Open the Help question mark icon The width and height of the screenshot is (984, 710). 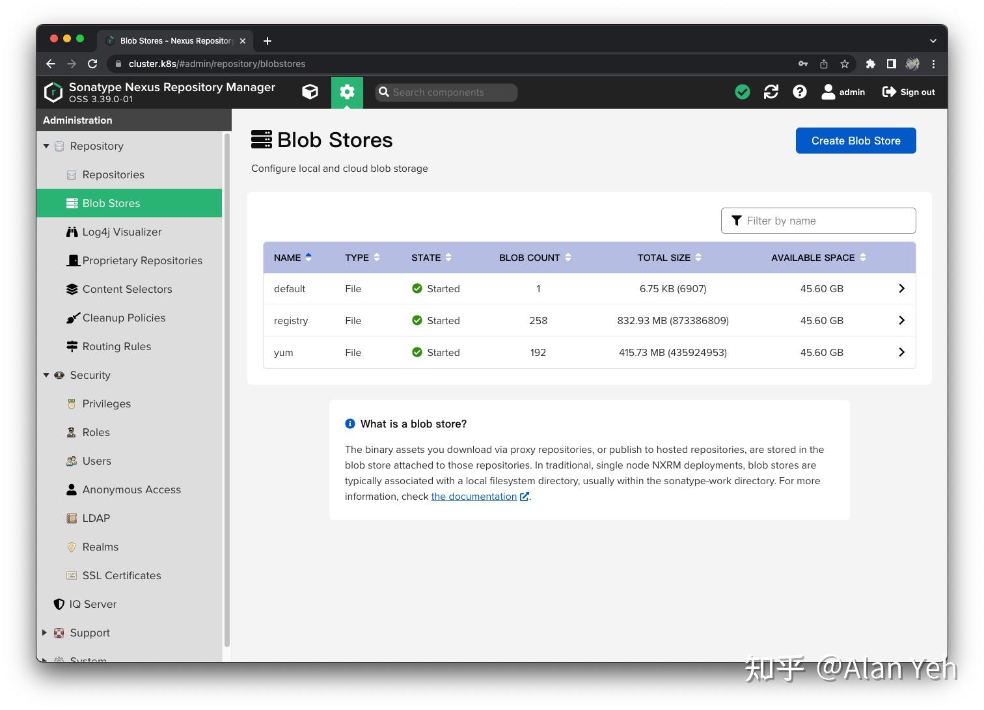(799, 92)
